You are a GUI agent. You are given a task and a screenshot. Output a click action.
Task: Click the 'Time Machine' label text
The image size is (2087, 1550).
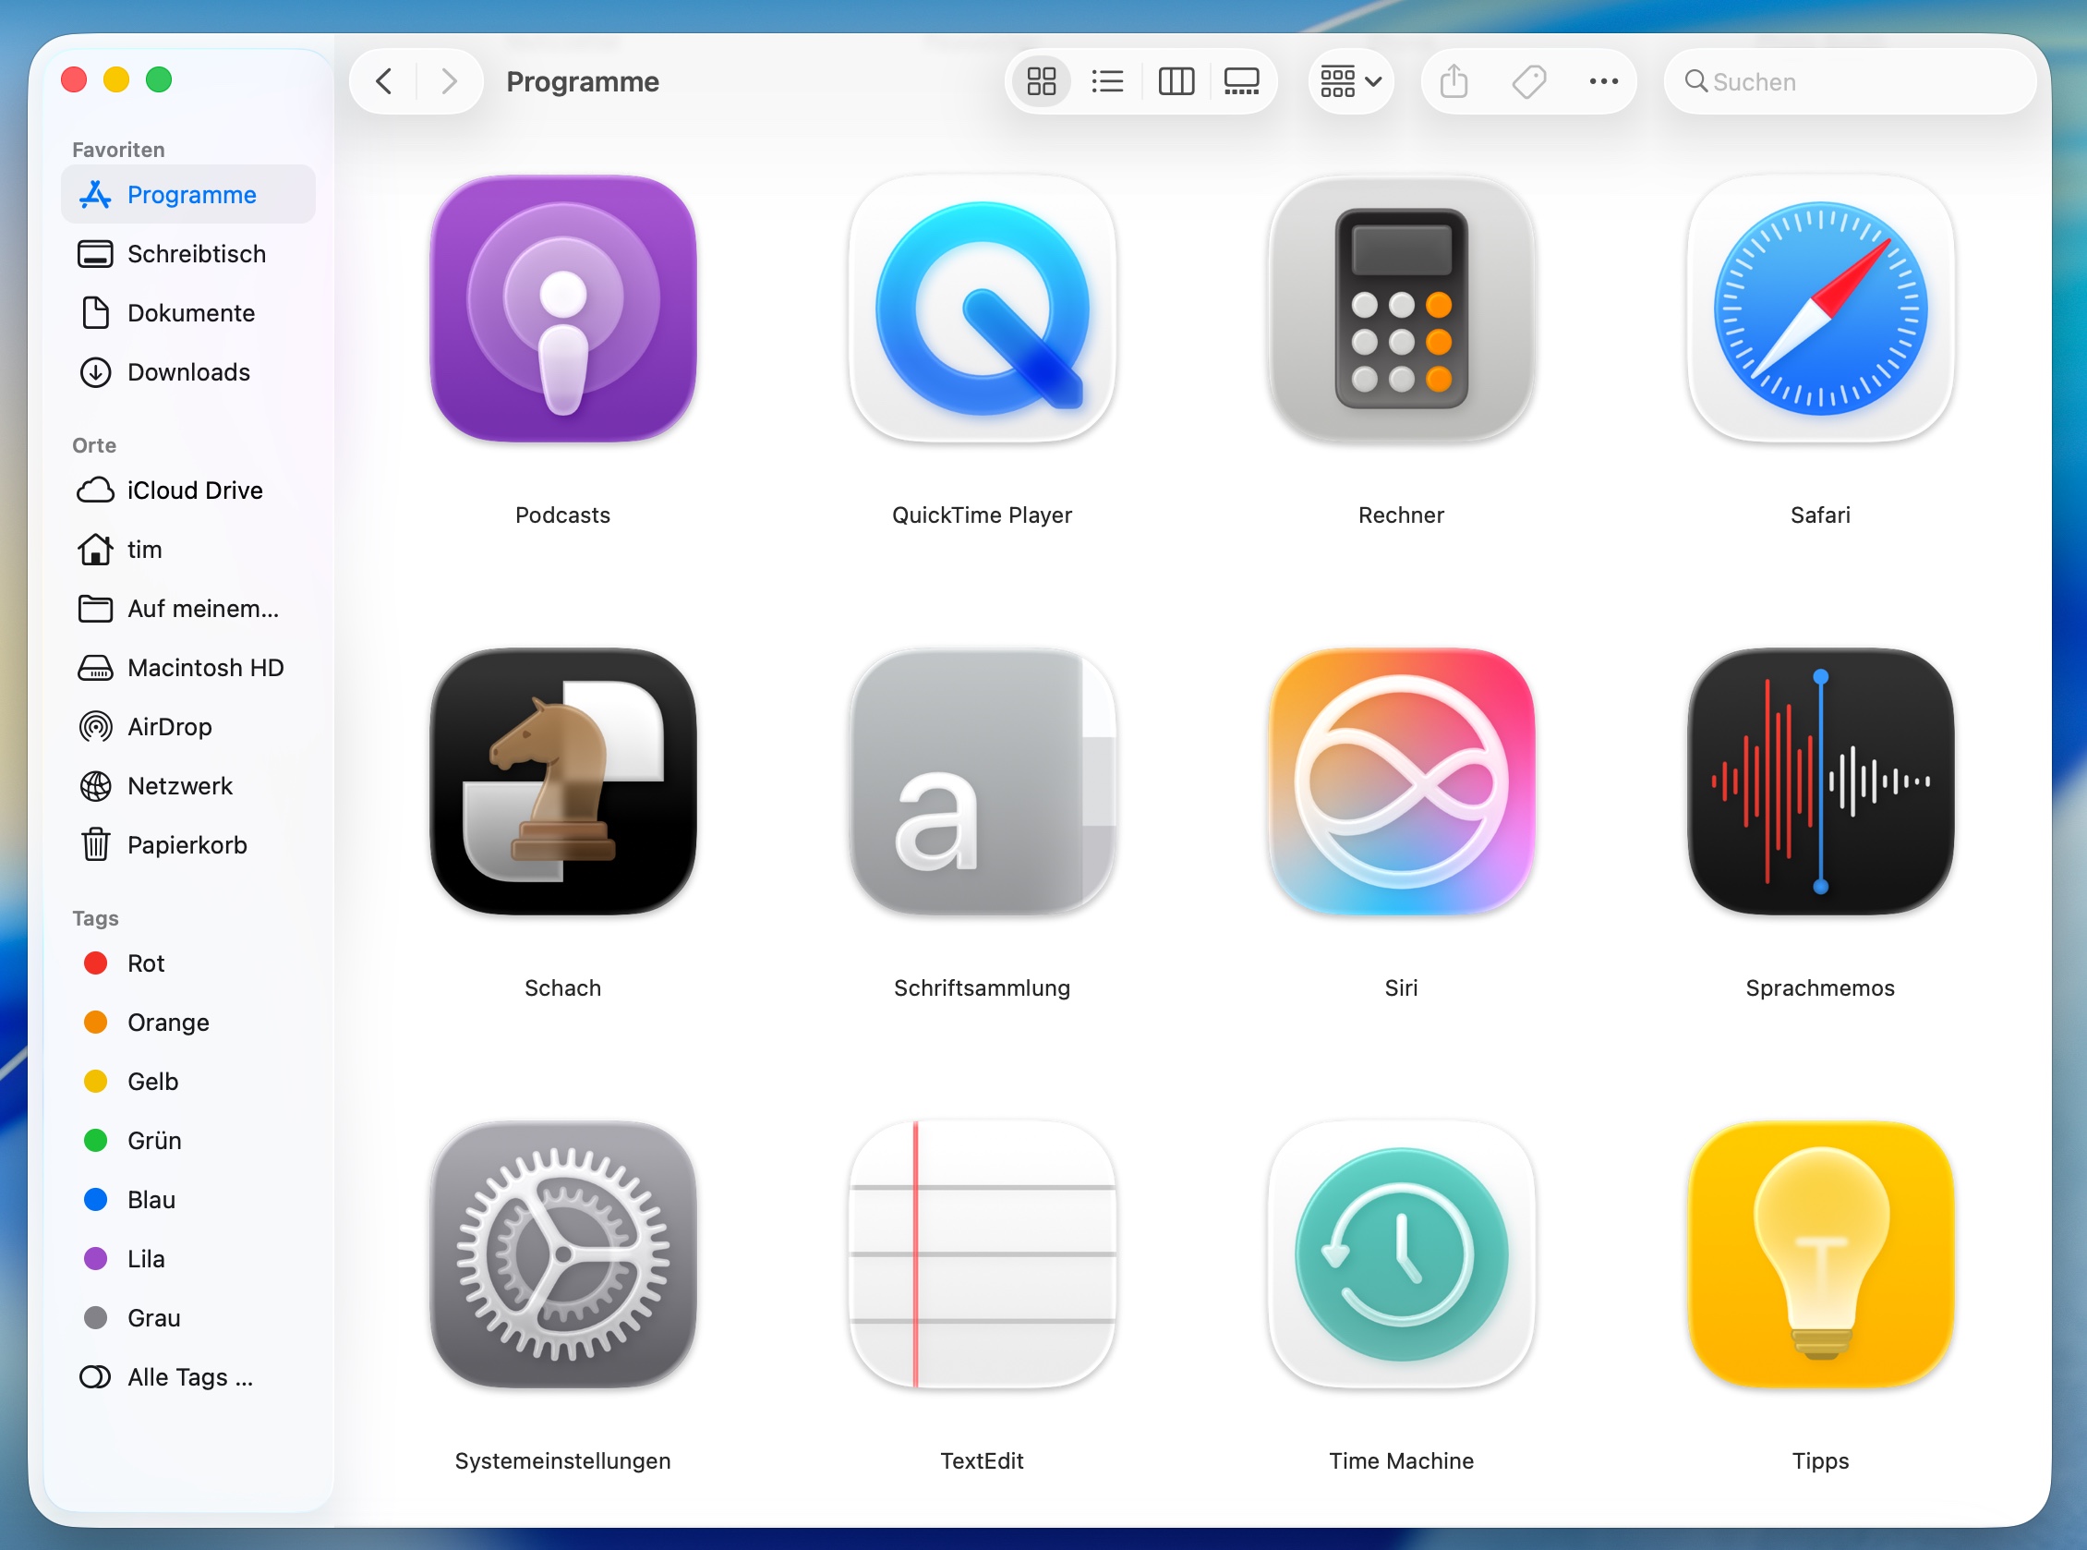pos(1402,1461)
